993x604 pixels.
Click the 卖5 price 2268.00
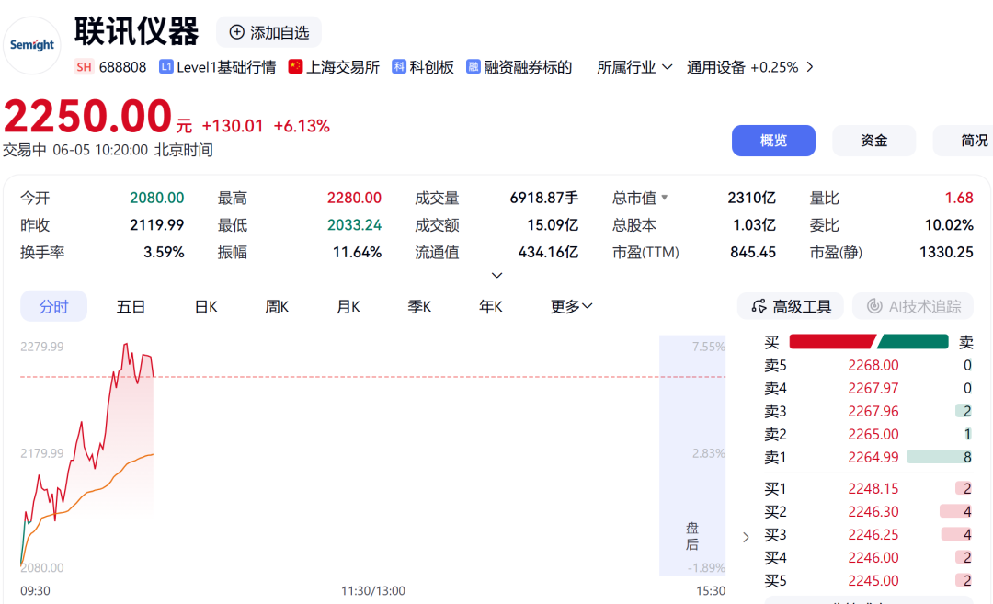[873, 365]
